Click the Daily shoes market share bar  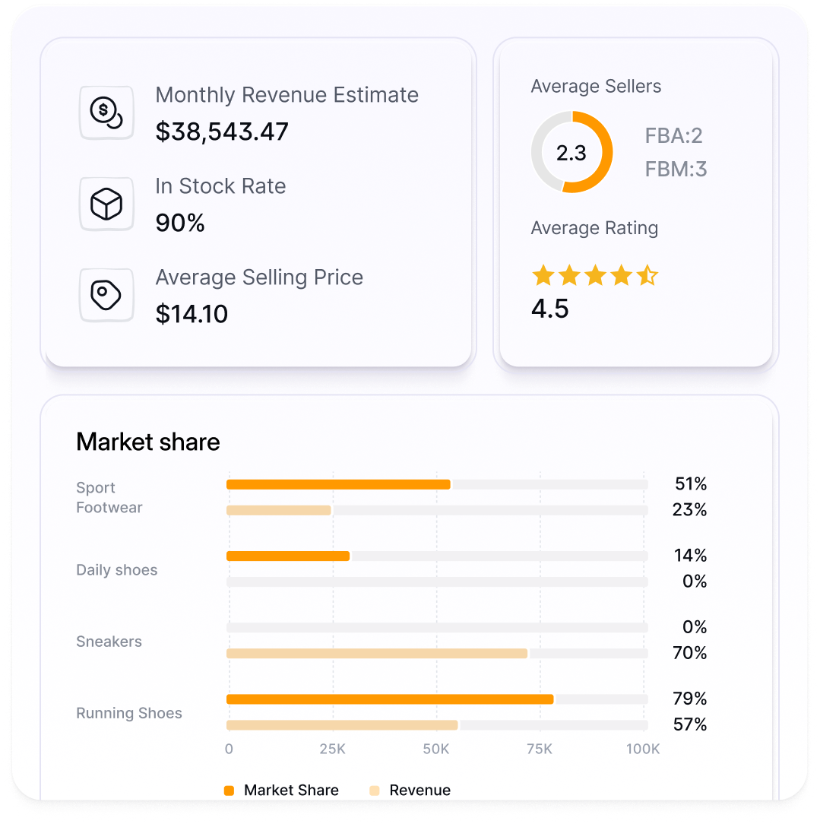pyautogui.click(x=288, y=556)
